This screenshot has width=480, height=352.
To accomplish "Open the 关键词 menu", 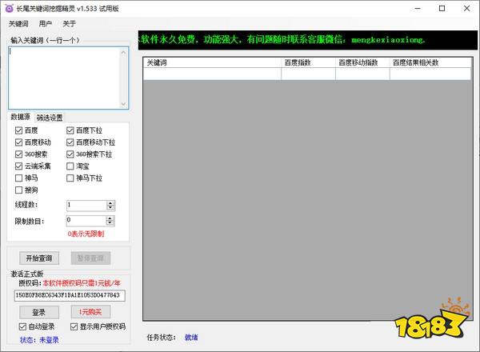I will pyautogui.click(x=18, y=24).
